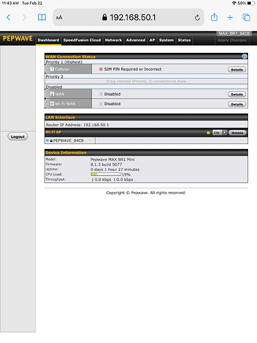Click the Cellular connection icon
The height and width of the screenshot is (343, 257).
coord(52,69)
